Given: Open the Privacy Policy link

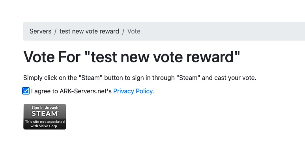Looking at the screenshot, I should click(x=133, y=91).
